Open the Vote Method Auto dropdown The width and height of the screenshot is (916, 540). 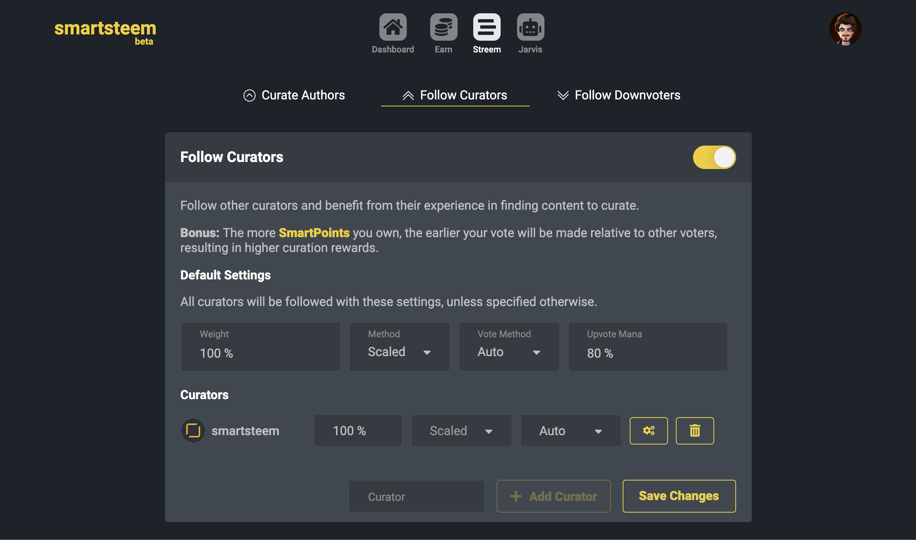(509, 347)
